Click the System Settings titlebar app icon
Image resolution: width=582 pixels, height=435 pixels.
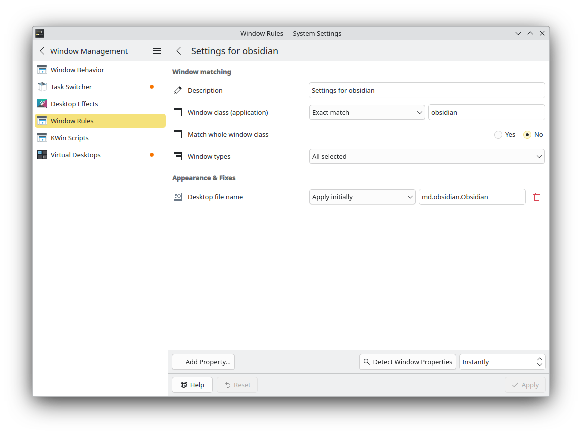(x=40, y=33)
